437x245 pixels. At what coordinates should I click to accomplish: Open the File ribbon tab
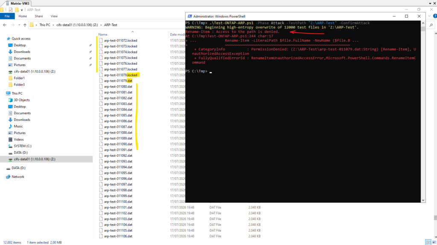pyautogui.click(x=7, y=16)
